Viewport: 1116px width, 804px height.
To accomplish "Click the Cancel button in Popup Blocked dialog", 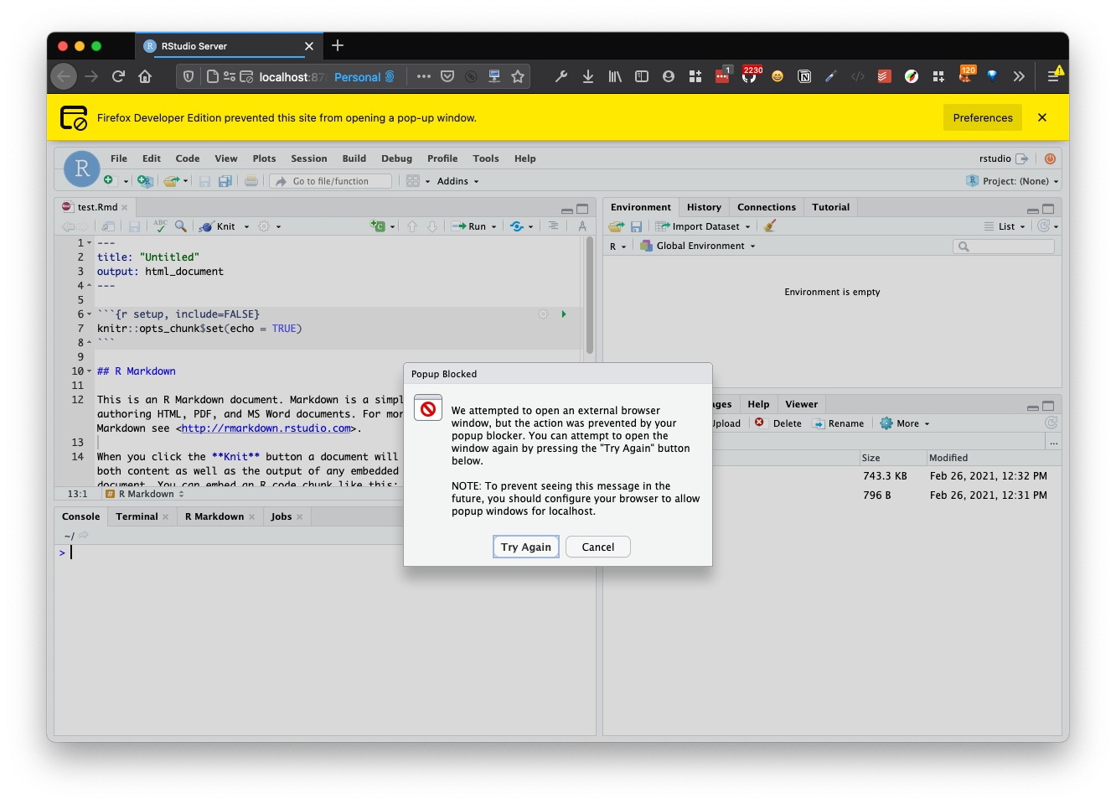I will coord(598,547).
